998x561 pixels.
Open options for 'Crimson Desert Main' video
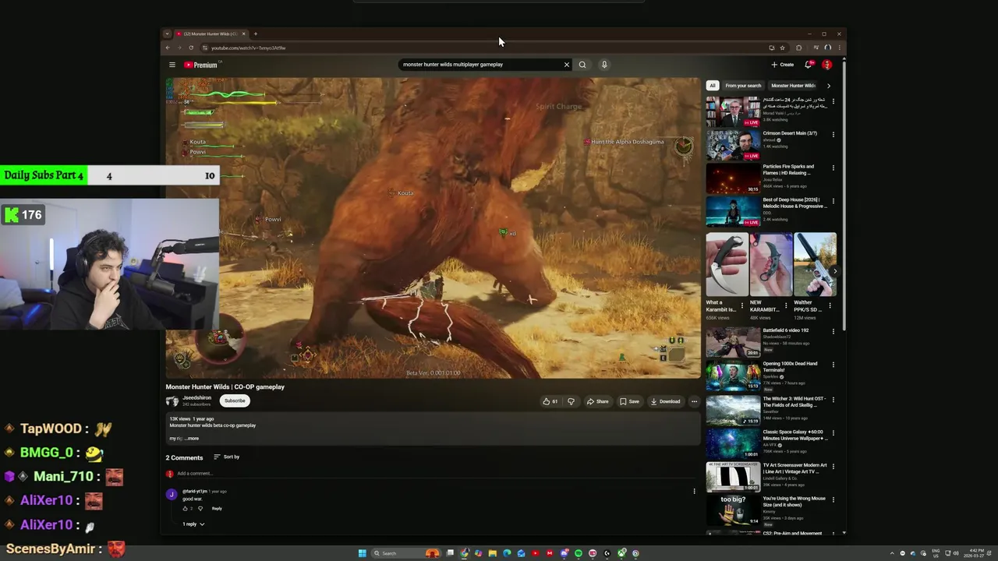(x=833, y=134)
